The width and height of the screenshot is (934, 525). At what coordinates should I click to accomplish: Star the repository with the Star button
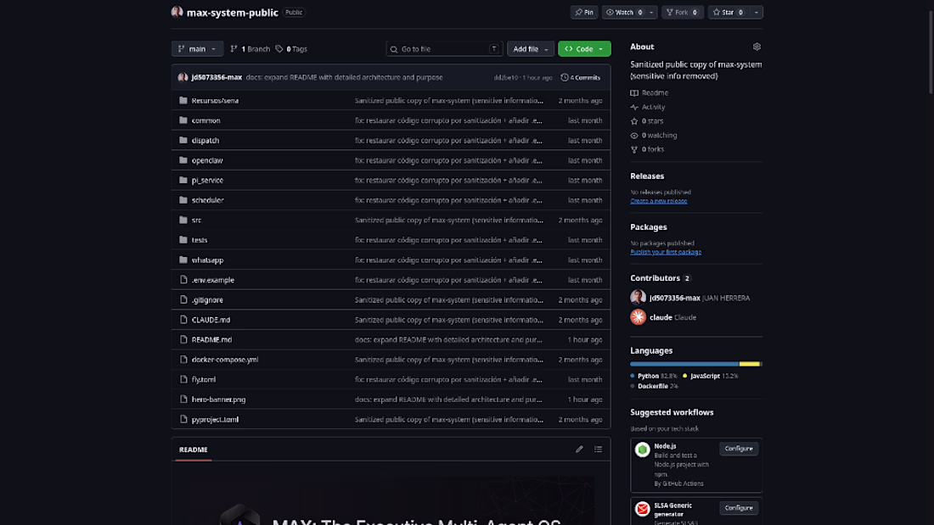(729, 12)
